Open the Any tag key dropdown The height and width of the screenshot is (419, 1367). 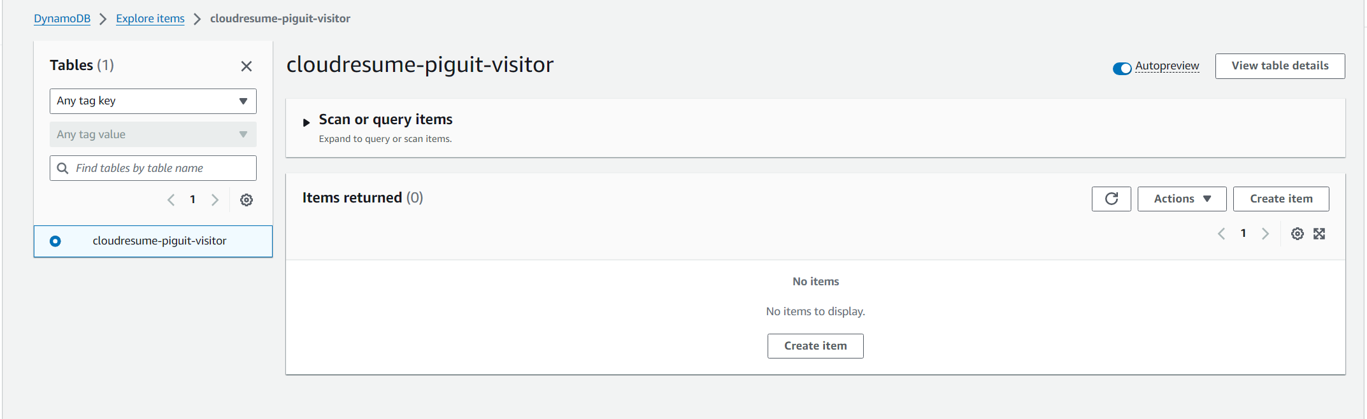(153, 101)
